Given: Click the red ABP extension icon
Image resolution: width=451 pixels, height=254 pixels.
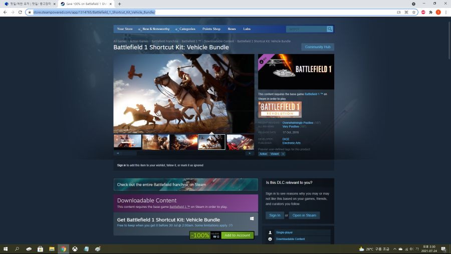Looking at the screenshot, I should coord(423,12).
